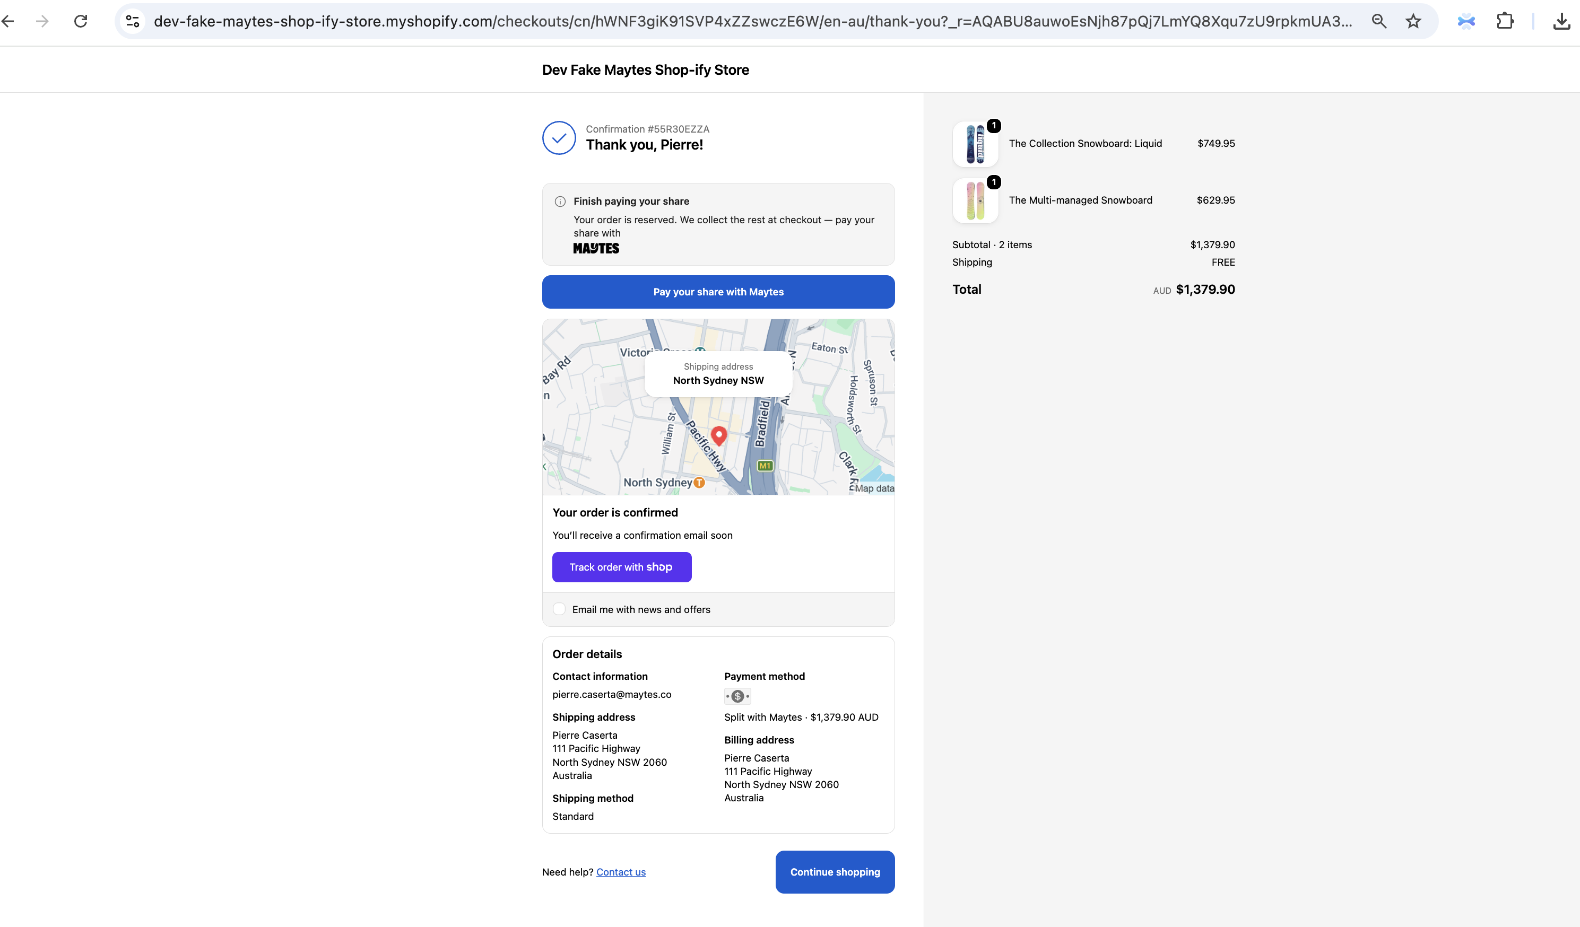Click the FREE shipping value
Viewport: 1580px width, 927px height.
(x=1223, y=262)
